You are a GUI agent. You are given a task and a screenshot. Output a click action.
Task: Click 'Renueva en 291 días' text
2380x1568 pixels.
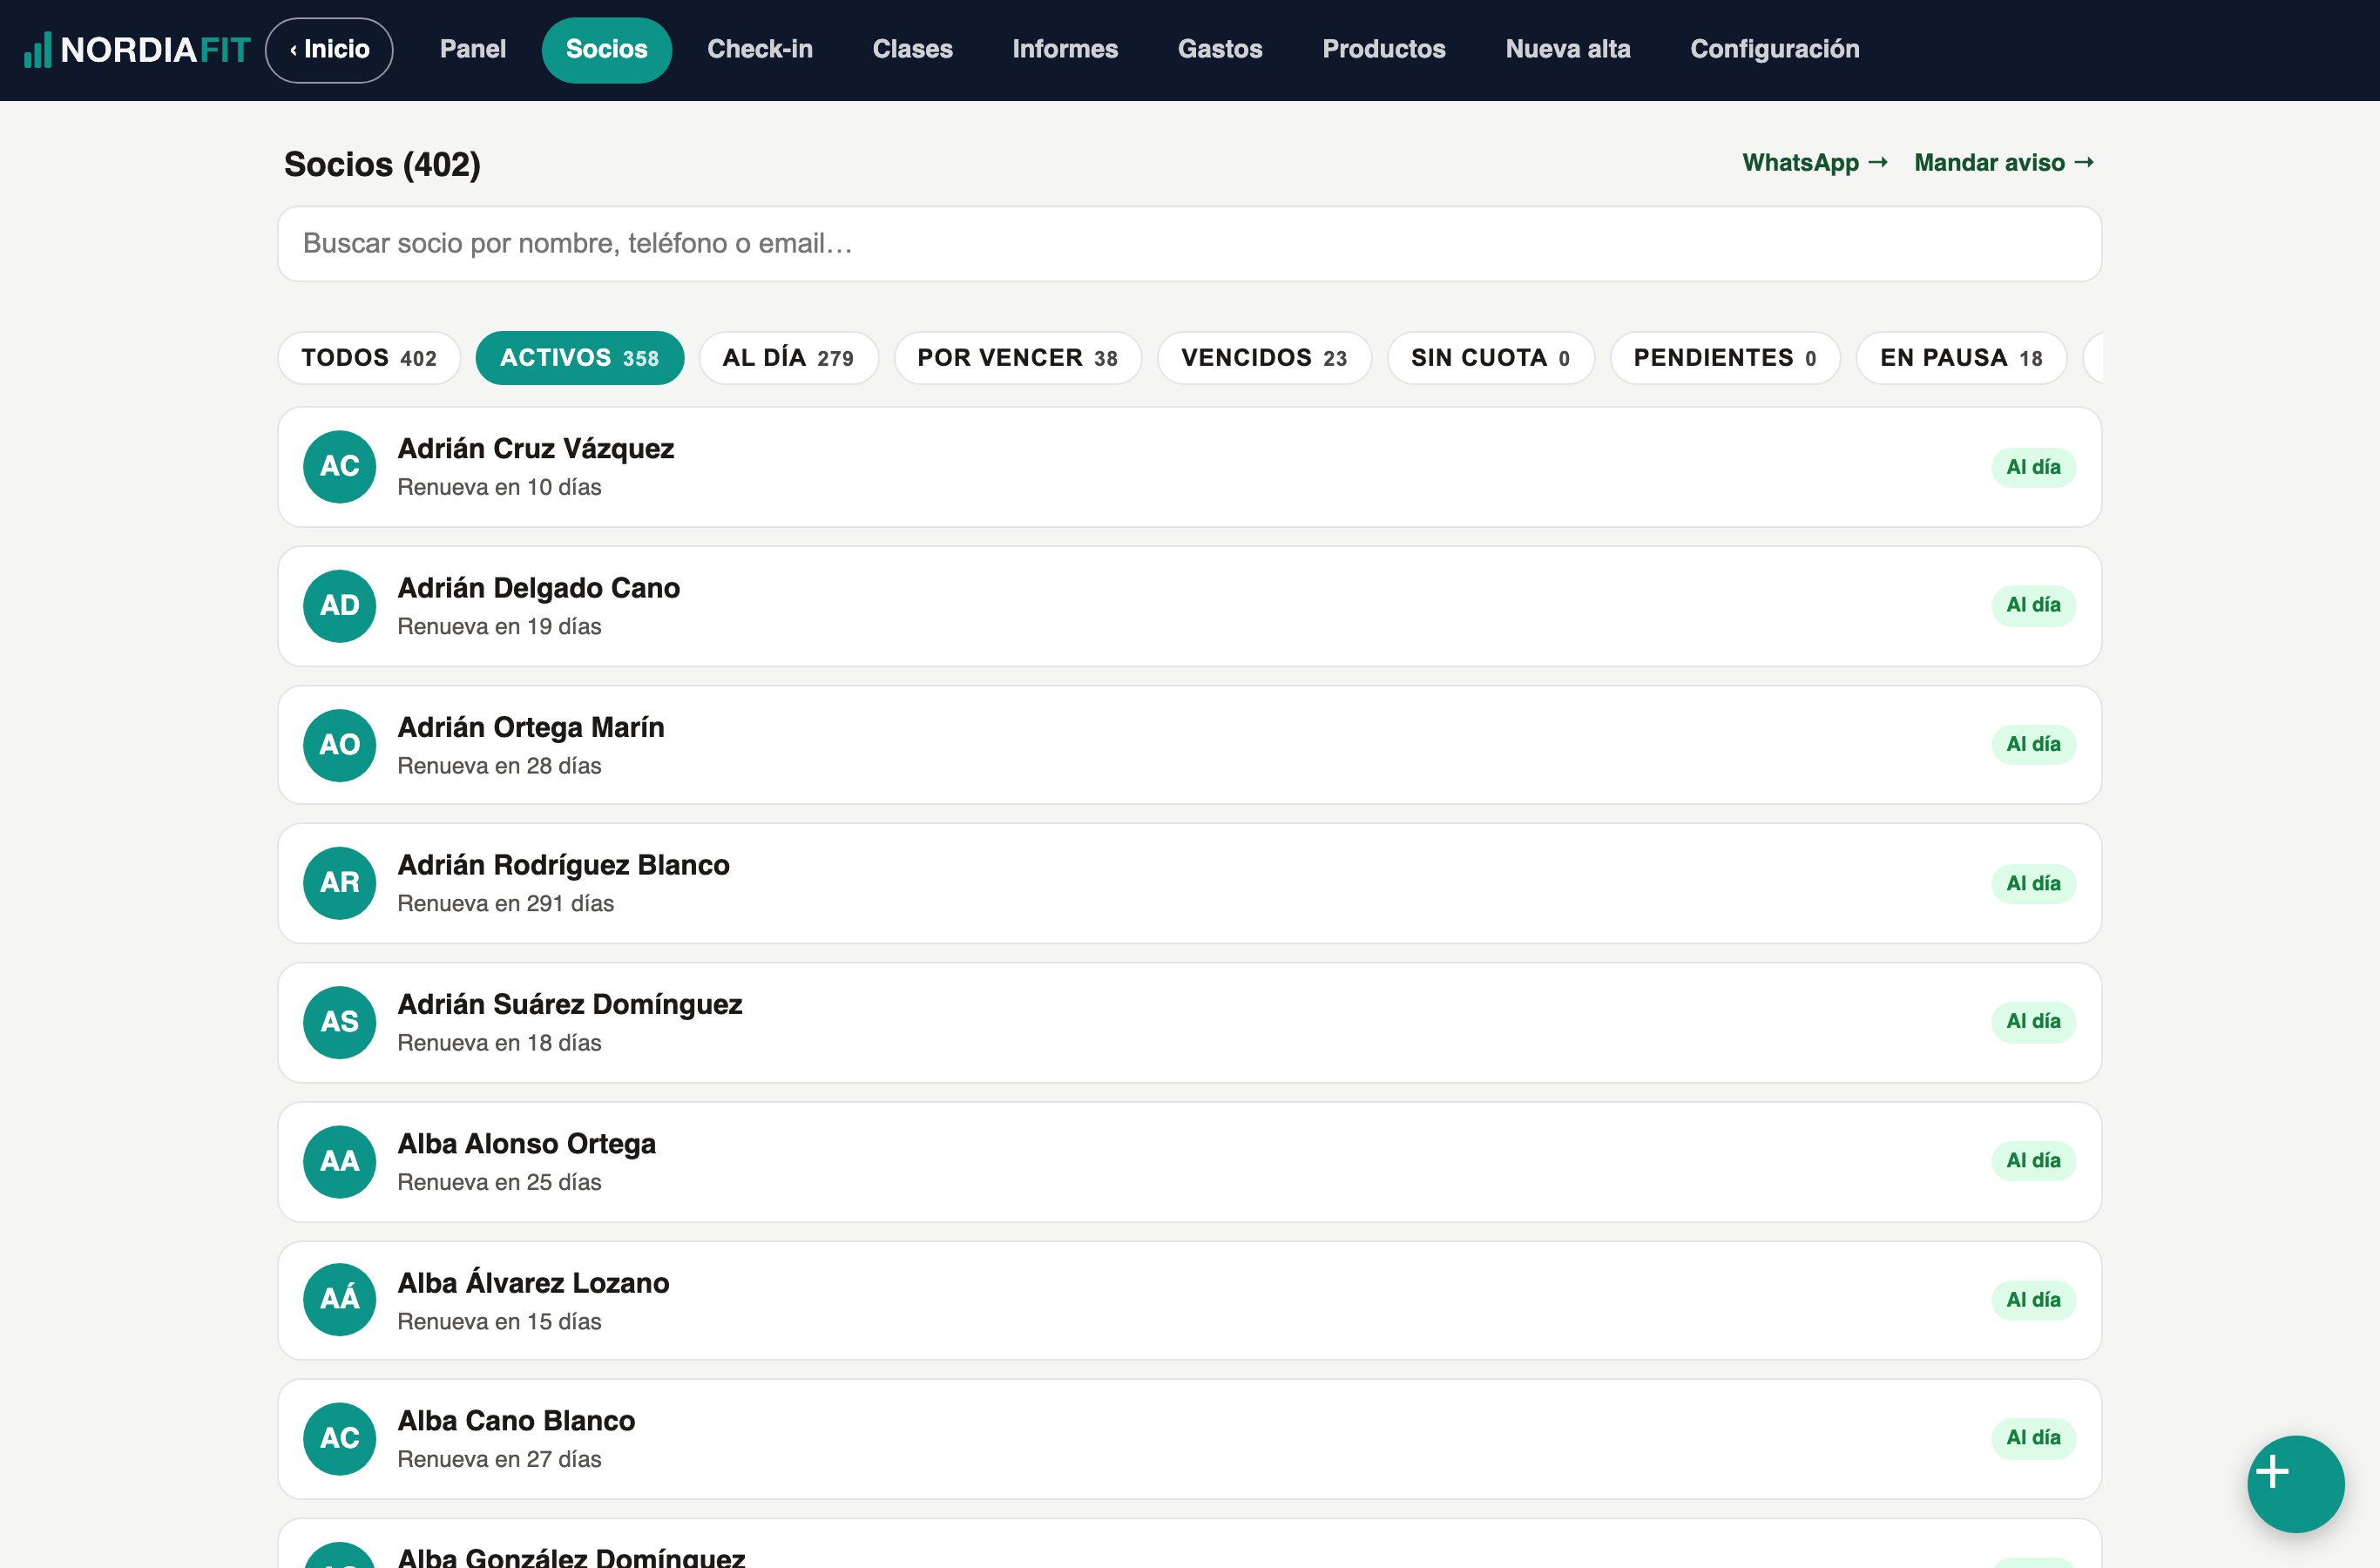506,903
